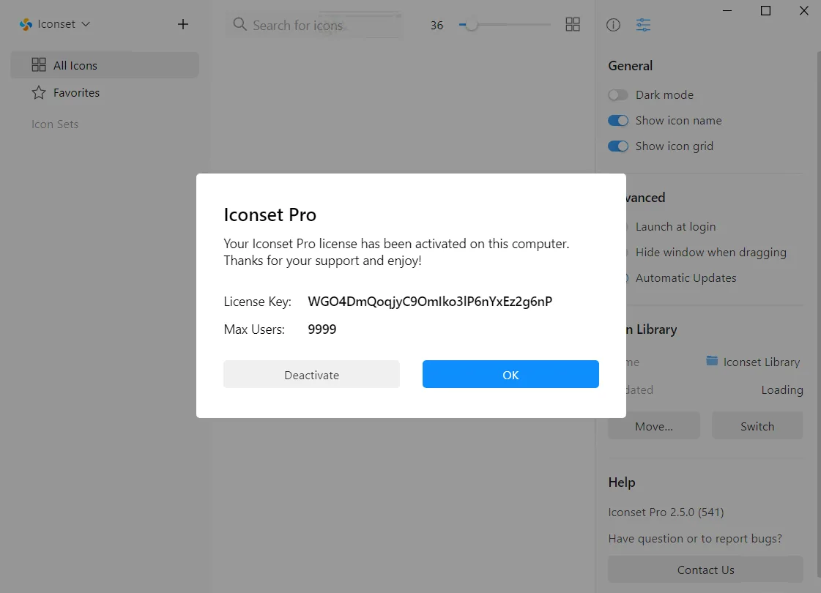This screenshot has height=593, width=821.
Task: Click the icon size slider
Action: (505, 25)
